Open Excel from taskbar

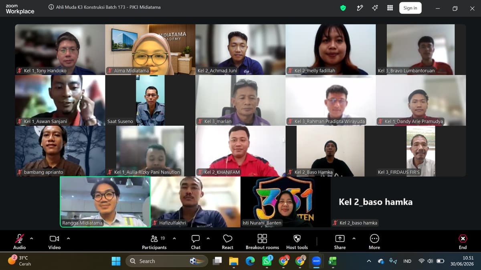332,261
